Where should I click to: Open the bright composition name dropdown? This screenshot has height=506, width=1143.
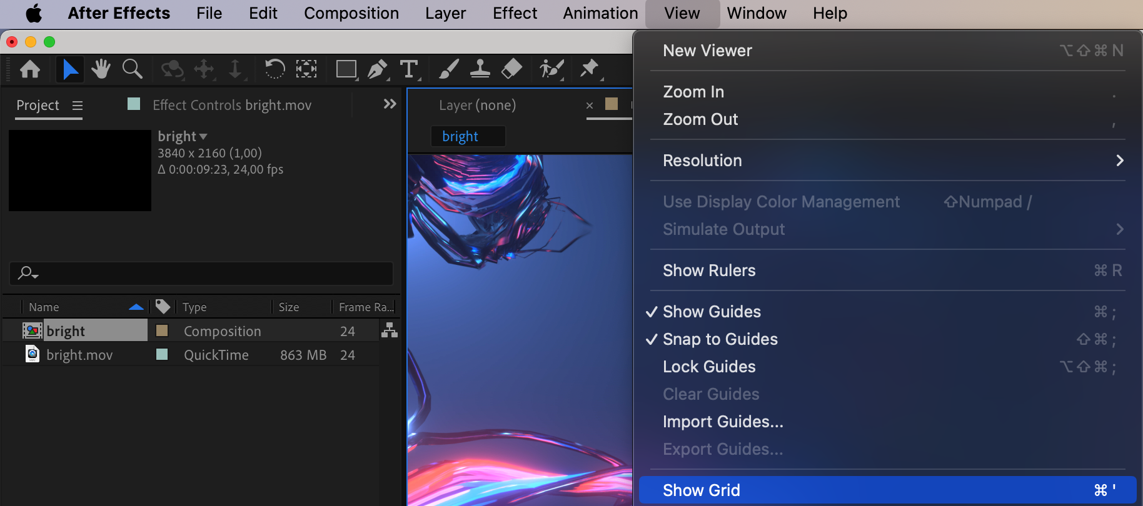pyautogui.click(x=203, y=136)
